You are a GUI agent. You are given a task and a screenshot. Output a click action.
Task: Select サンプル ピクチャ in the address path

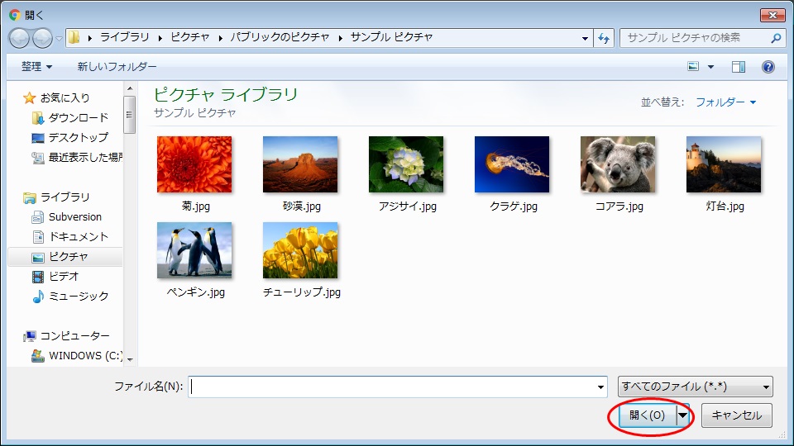click(391, 37)
